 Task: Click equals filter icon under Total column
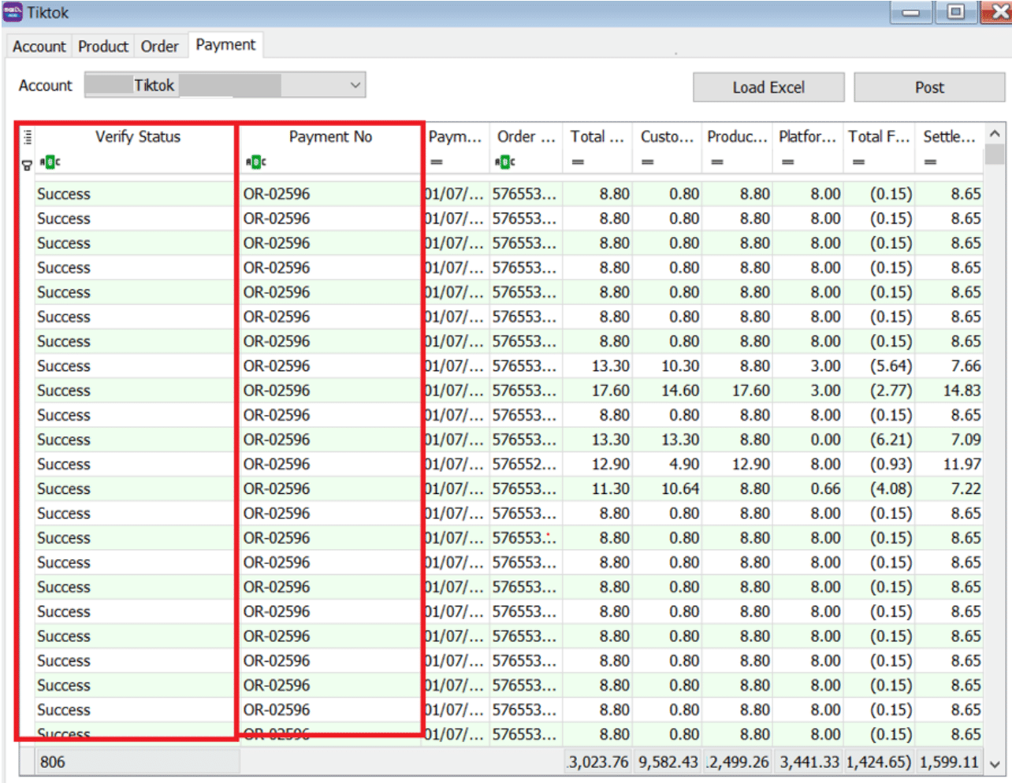578,162
